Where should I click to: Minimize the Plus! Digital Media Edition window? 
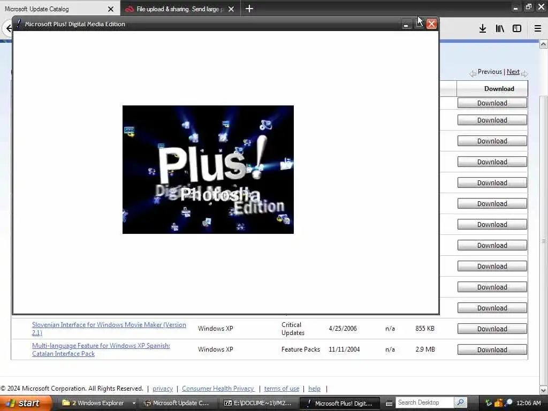click(x=406, y=24)
